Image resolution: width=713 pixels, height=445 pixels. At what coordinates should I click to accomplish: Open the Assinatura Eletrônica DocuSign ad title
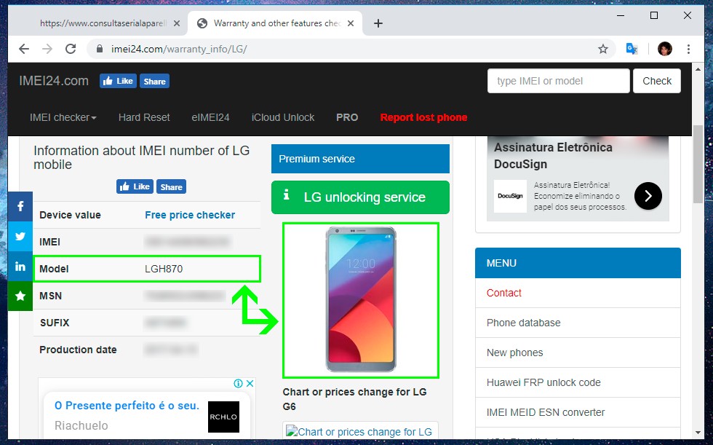(553, 156)
